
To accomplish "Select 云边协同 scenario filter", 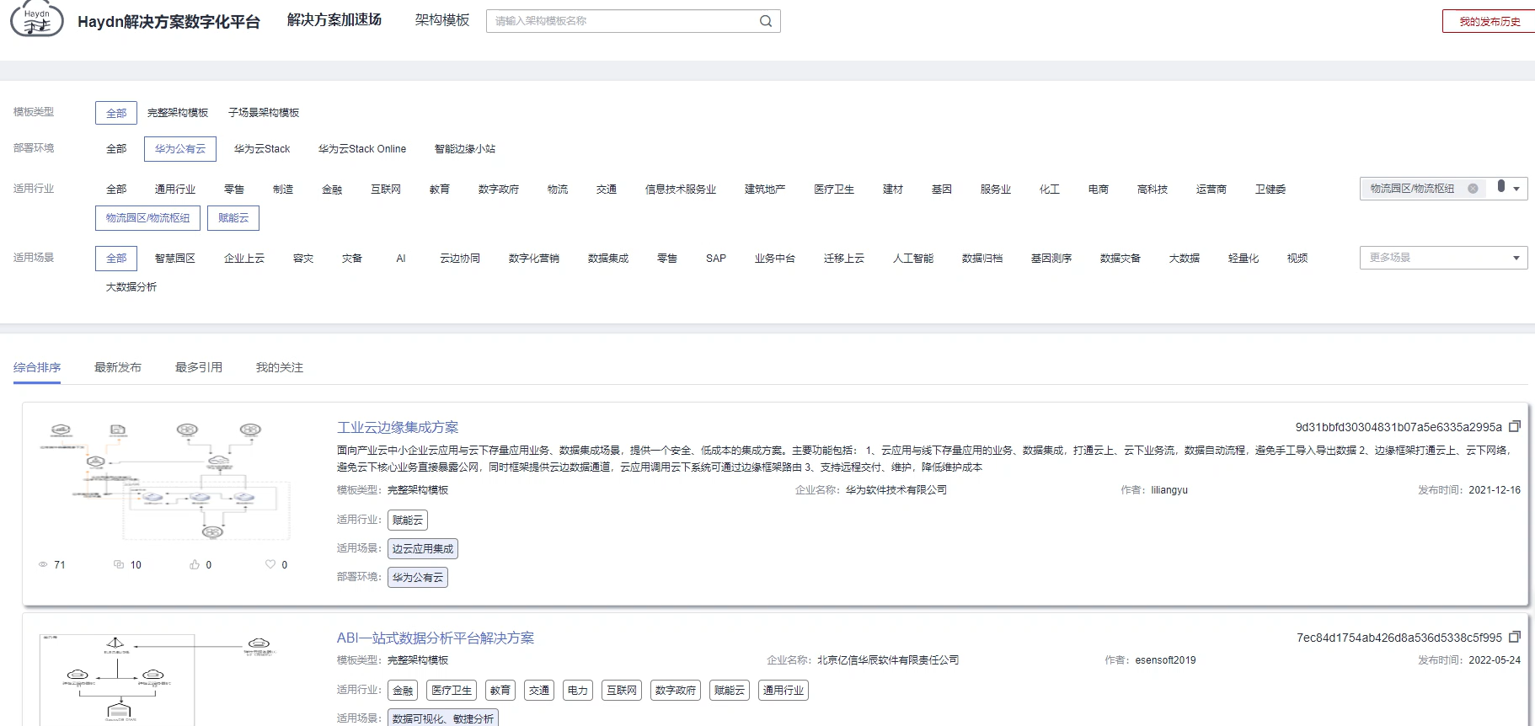I will (x=460, y=259).
